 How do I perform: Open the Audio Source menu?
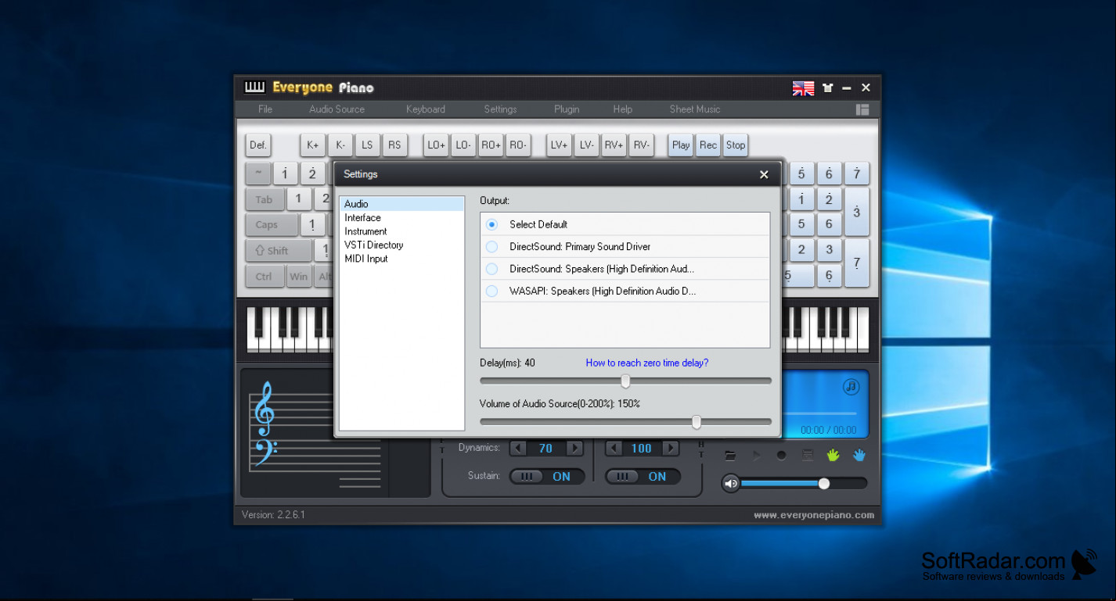337,109
